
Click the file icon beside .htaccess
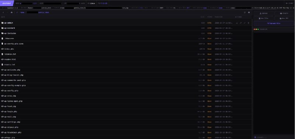coord(3,39)
